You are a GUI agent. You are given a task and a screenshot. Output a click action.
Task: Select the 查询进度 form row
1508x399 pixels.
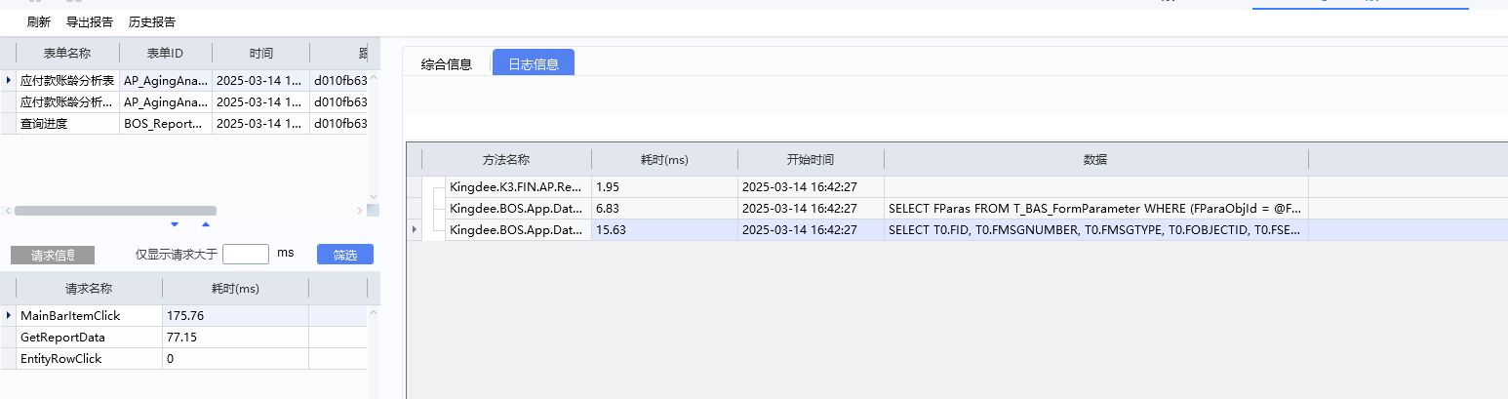coord(66,124)
